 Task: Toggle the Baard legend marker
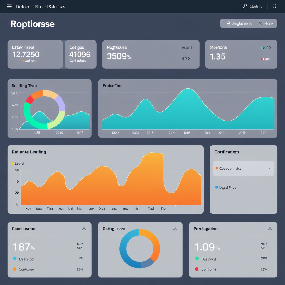pyautogui.click(x=13, y=164)
